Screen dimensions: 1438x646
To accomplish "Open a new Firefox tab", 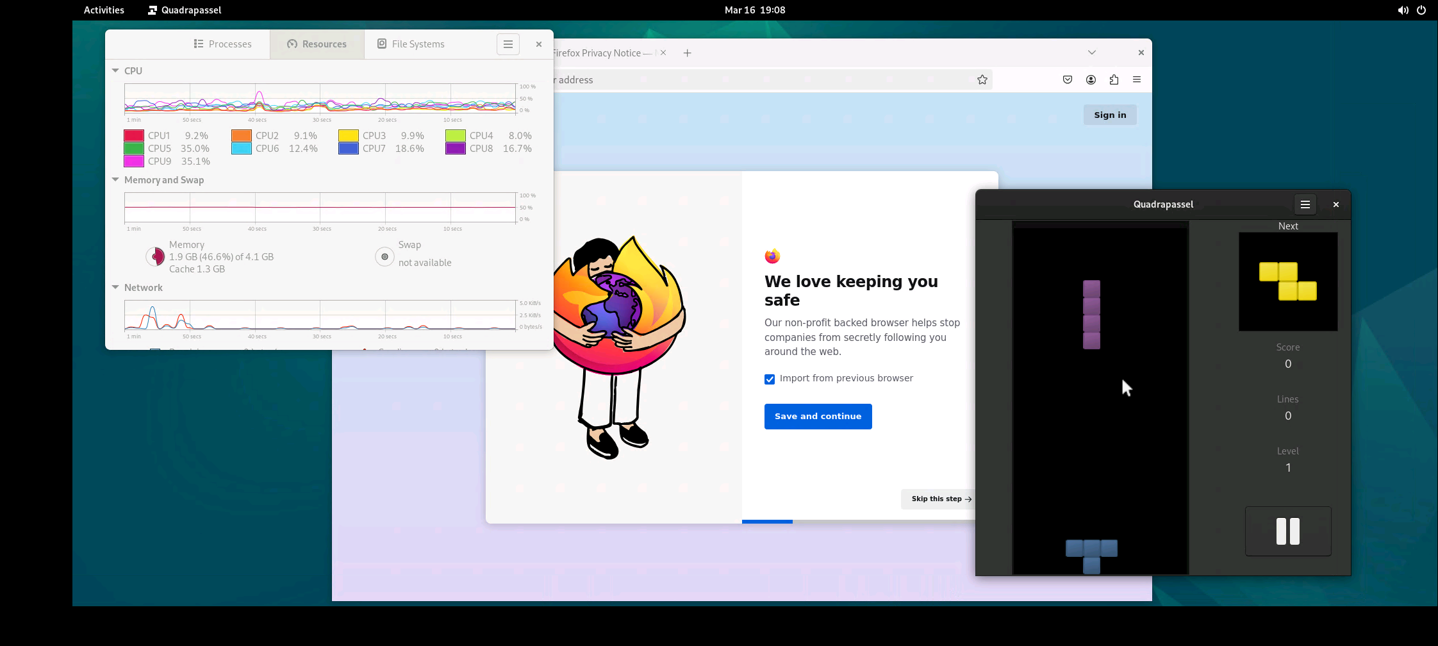I will click(x=687, y=53).
